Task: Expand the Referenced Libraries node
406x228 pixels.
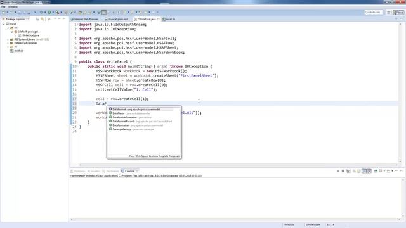Action: pyautogui.click(x=8, y=43)
